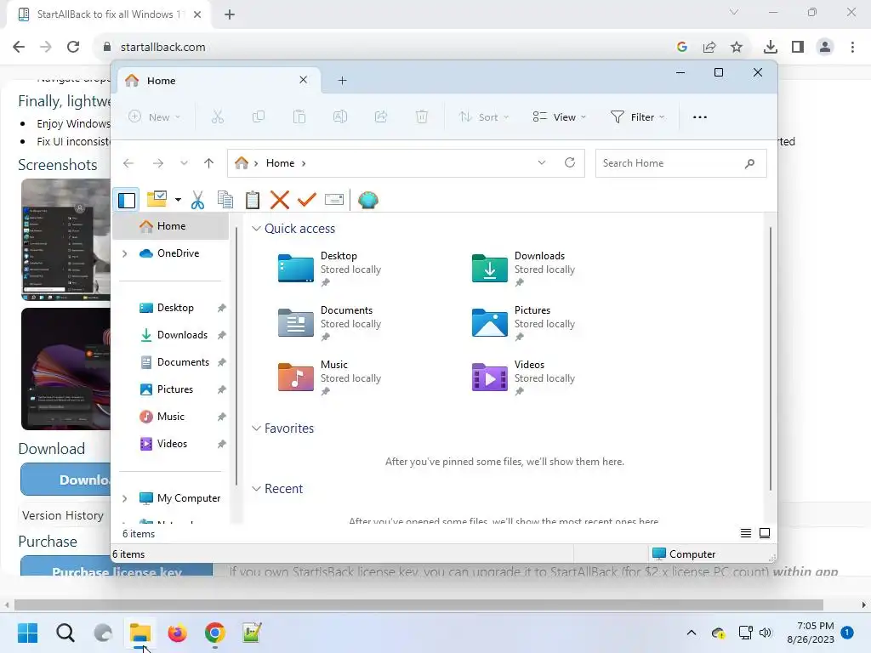Select the Desktop folder in Quick access
This screenshot has height=653, width=871.
click(x=330, y=270)
